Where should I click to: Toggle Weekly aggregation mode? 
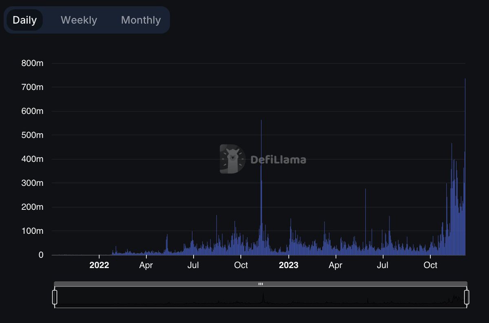[x=79, y=20]
